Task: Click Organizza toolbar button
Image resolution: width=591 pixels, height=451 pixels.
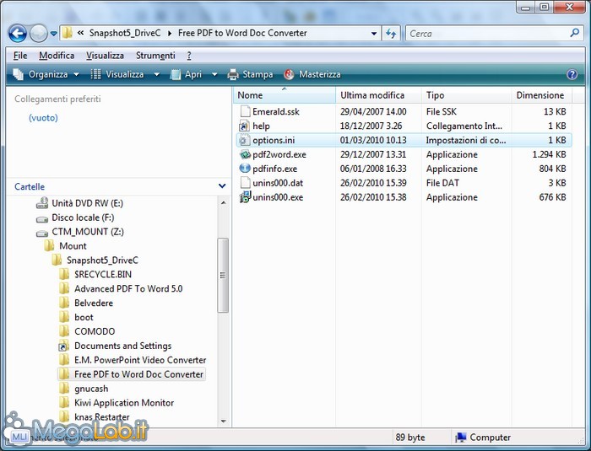Action: point(46,74)
